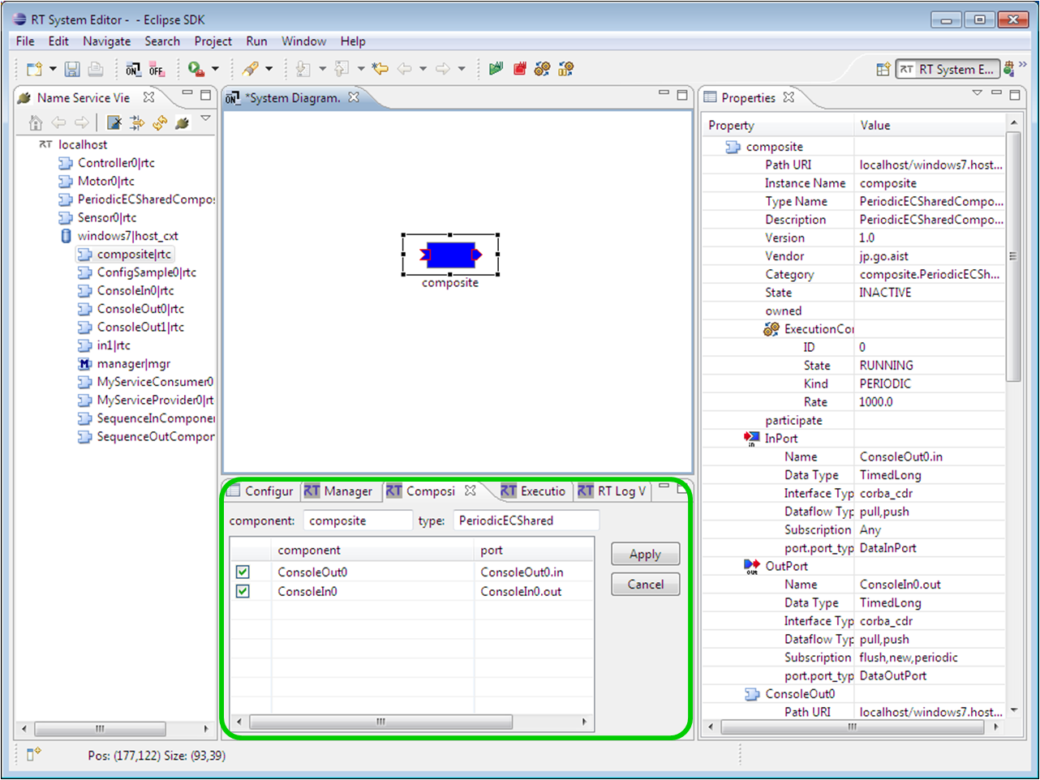Click the pen-shaped toolbar icon left of the Next Annotation arrow
Viewport: 1040px width, 780px height.
click(x=251, y=69)
